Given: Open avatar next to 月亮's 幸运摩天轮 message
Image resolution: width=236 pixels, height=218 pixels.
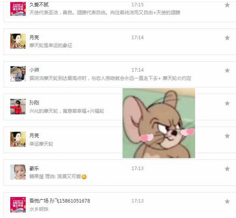Looking at the screenshot, I should [18, 140].
